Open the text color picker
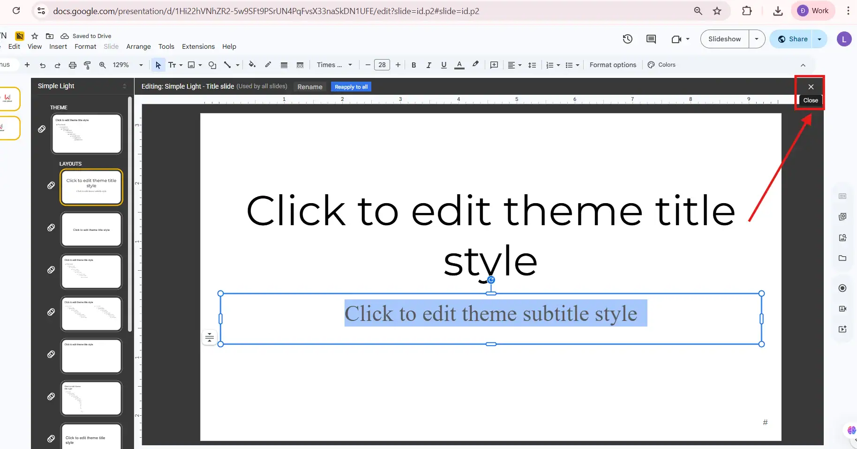Image resolution: width=857 pixels, height=449 pixels. [459, 65]
